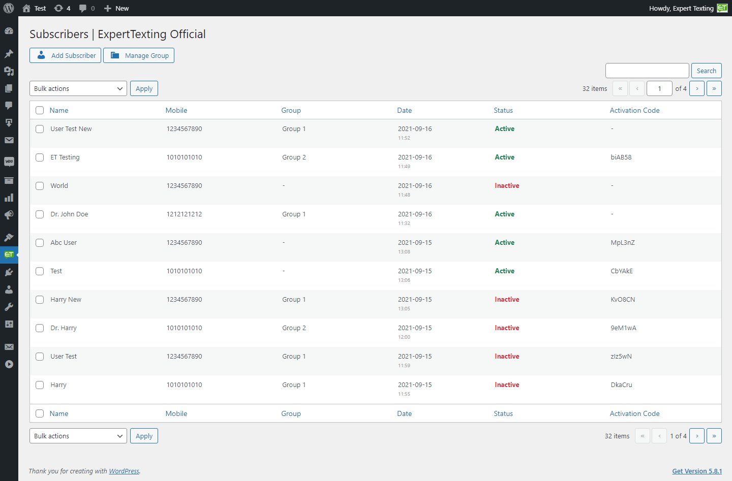
Task: Open Plugins plug icon in sidebar
Action: [x=9, y=272]
